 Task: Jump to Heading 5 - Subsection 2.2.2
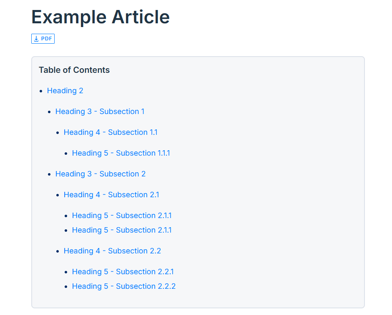(124, 286)
